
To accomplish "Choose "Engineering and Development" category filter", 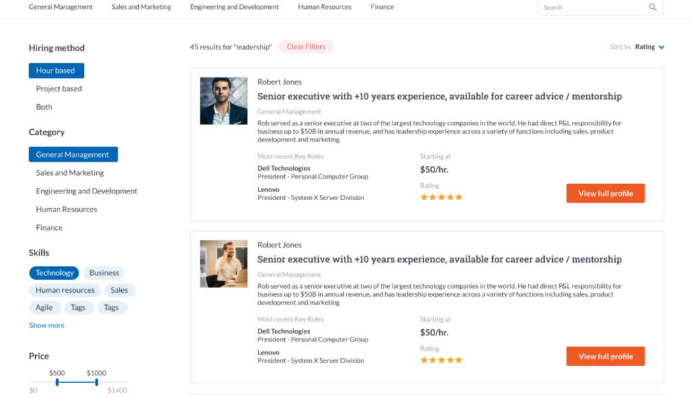I will pos(87,191).
